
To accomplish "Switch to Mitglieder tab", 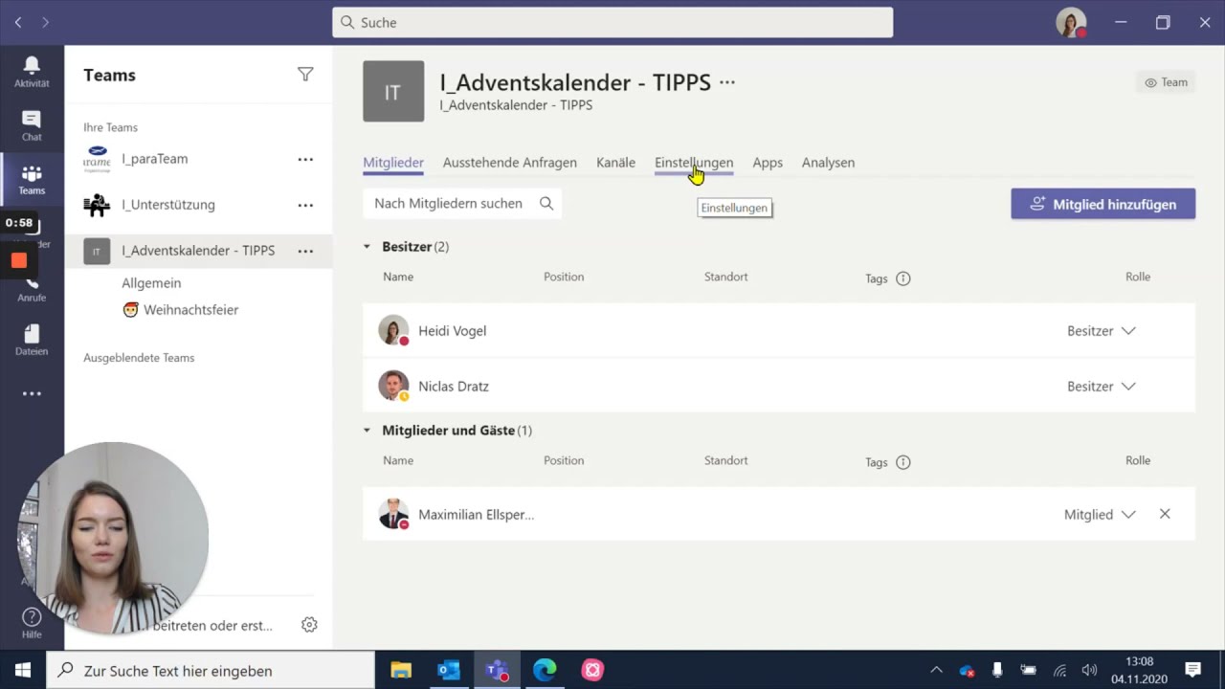I will [x=393, y=163].
